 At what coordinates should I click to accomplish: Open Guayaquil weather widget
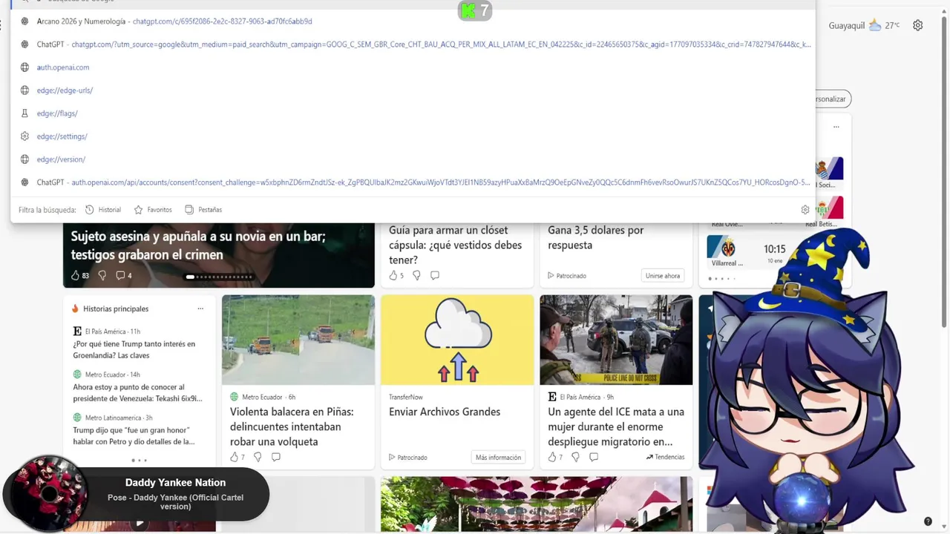tap(864, 25)
